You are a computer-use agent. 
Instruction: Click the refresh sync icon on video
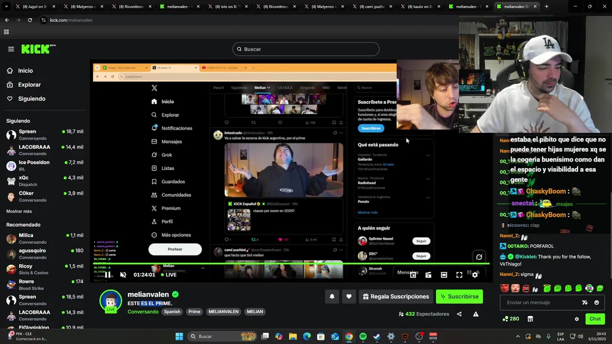[479, 257]
